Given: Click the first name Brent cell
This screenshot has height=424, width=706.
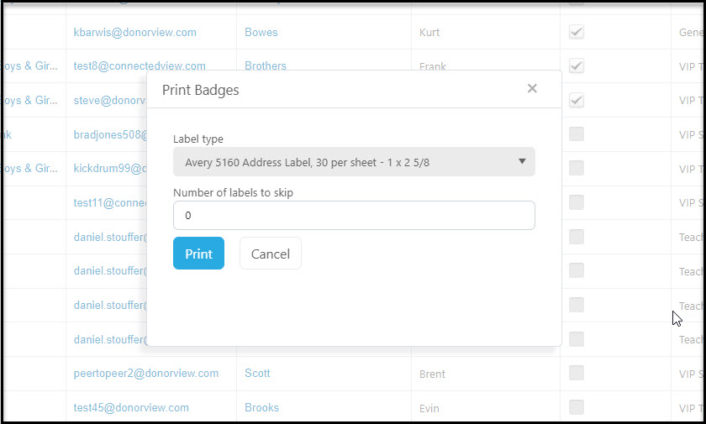Looking at the screenshot, I should [432, 374].
